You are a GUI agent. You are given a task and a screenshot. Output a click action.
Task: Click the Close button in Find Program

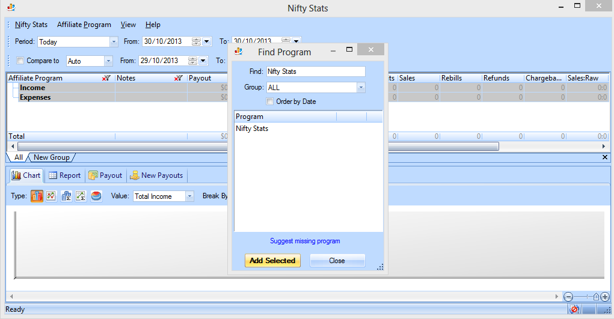coord(337,261)
